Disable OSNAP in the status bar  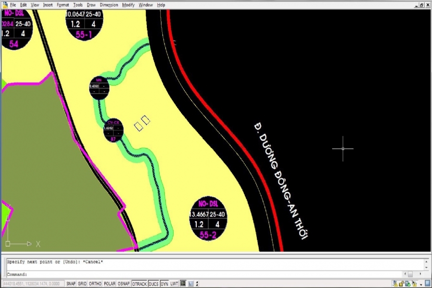123,284
